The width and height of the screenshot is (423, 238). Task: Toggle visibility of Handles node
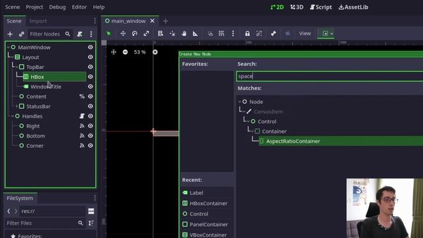[91, 116]
